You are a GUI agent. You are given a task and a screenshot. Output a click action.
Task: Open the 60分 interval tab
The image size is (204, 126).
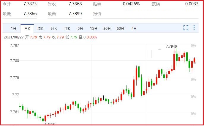(121, 29)
